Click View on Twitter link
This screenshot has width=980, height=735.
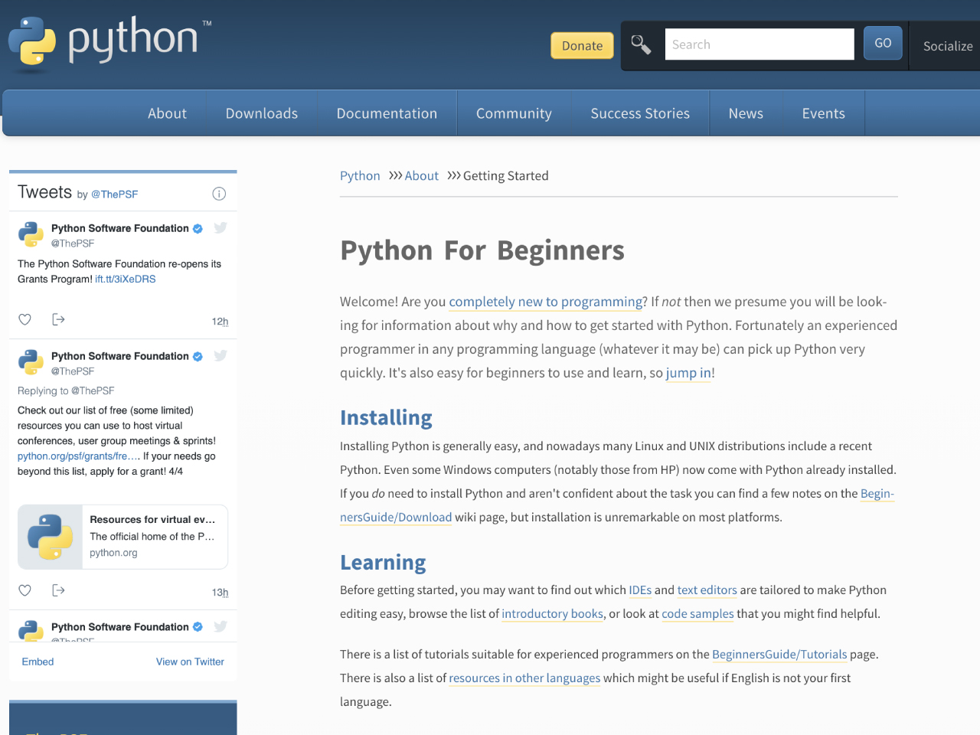tap(190, 661)
